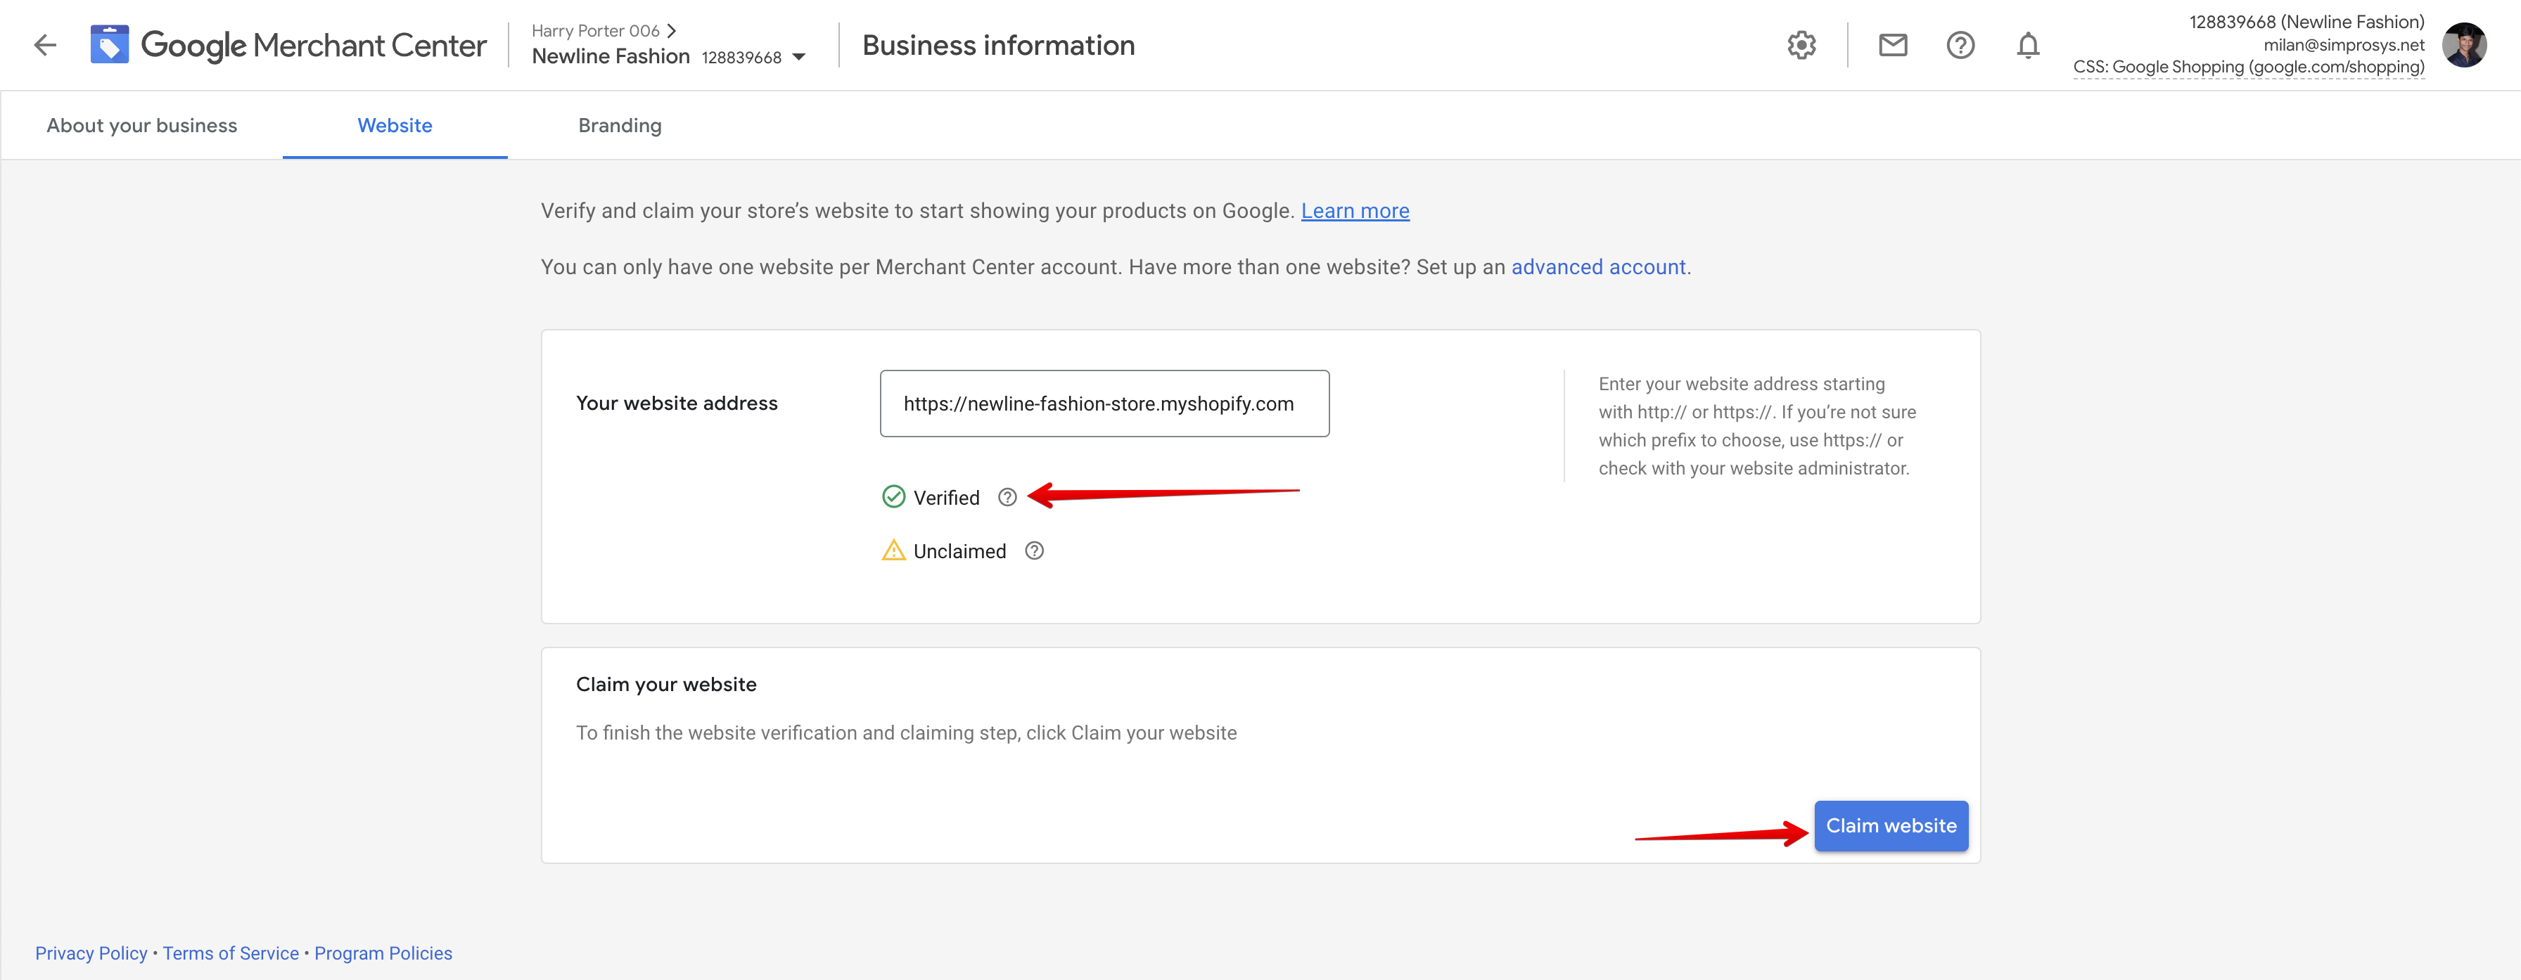Click the user profile avatar
Screen dimensions: 2521x980
point(2464,45)
